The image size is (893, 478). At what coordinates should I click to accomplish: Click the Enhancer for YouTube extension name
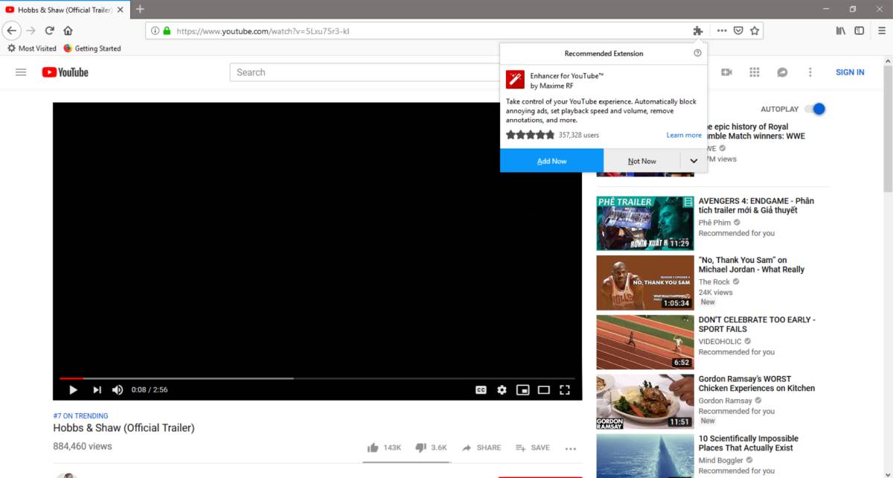click(x=566, y=76)
